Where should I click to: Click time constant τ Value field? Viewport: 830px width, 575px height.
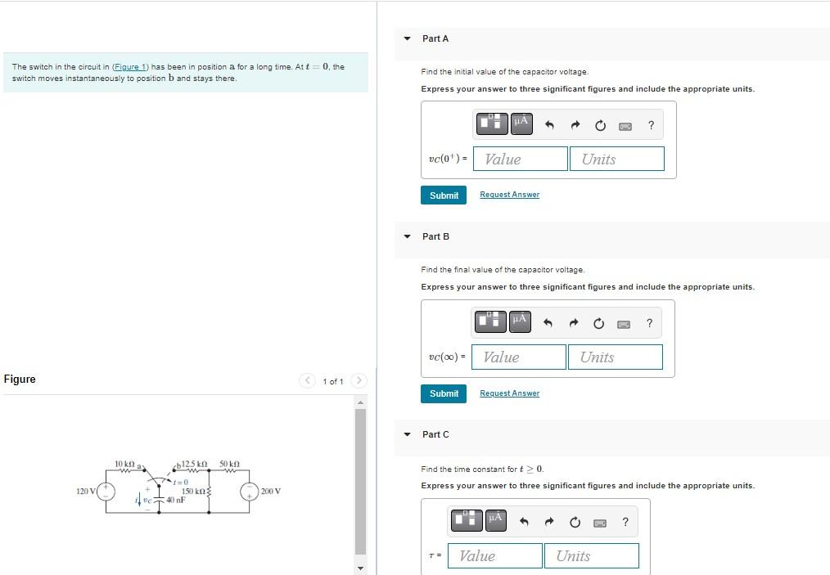click(495, 555)
